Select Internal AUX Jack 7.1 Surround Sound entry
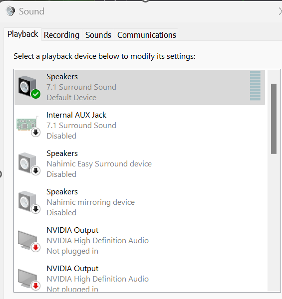 click(x=140, y=126)
